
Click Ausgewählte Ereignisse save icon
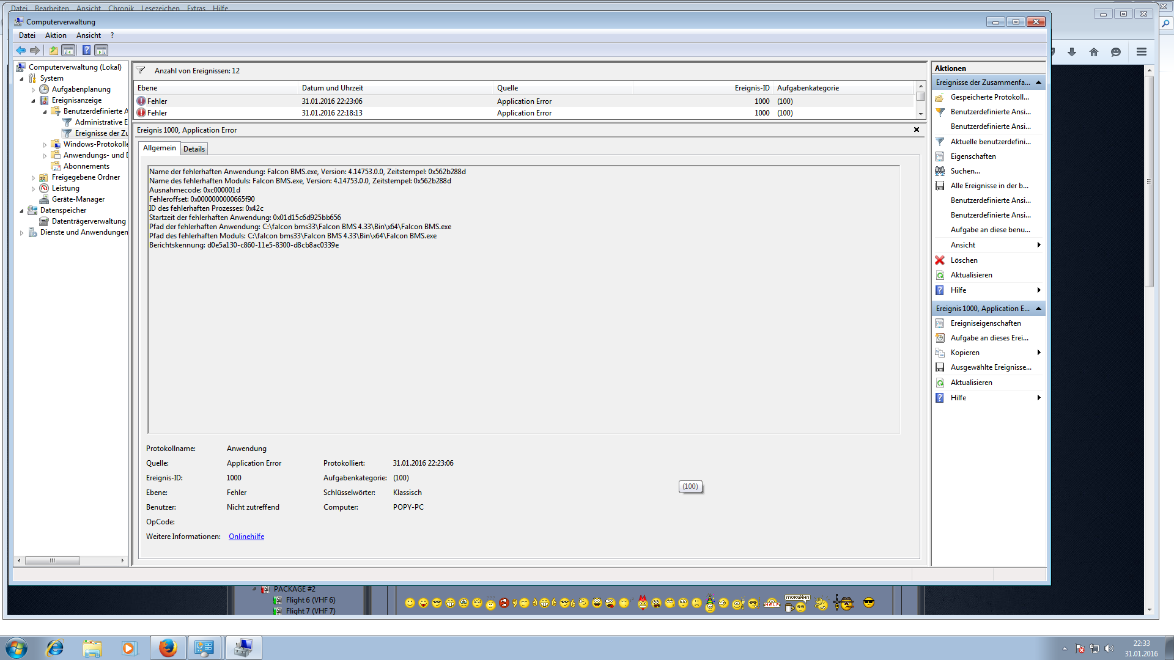coord(940,367)
